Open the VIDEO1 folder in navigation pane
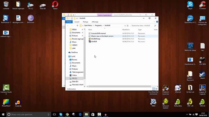Image resolution: width=209 pixels, height=117 pixels. pos(75,45)
